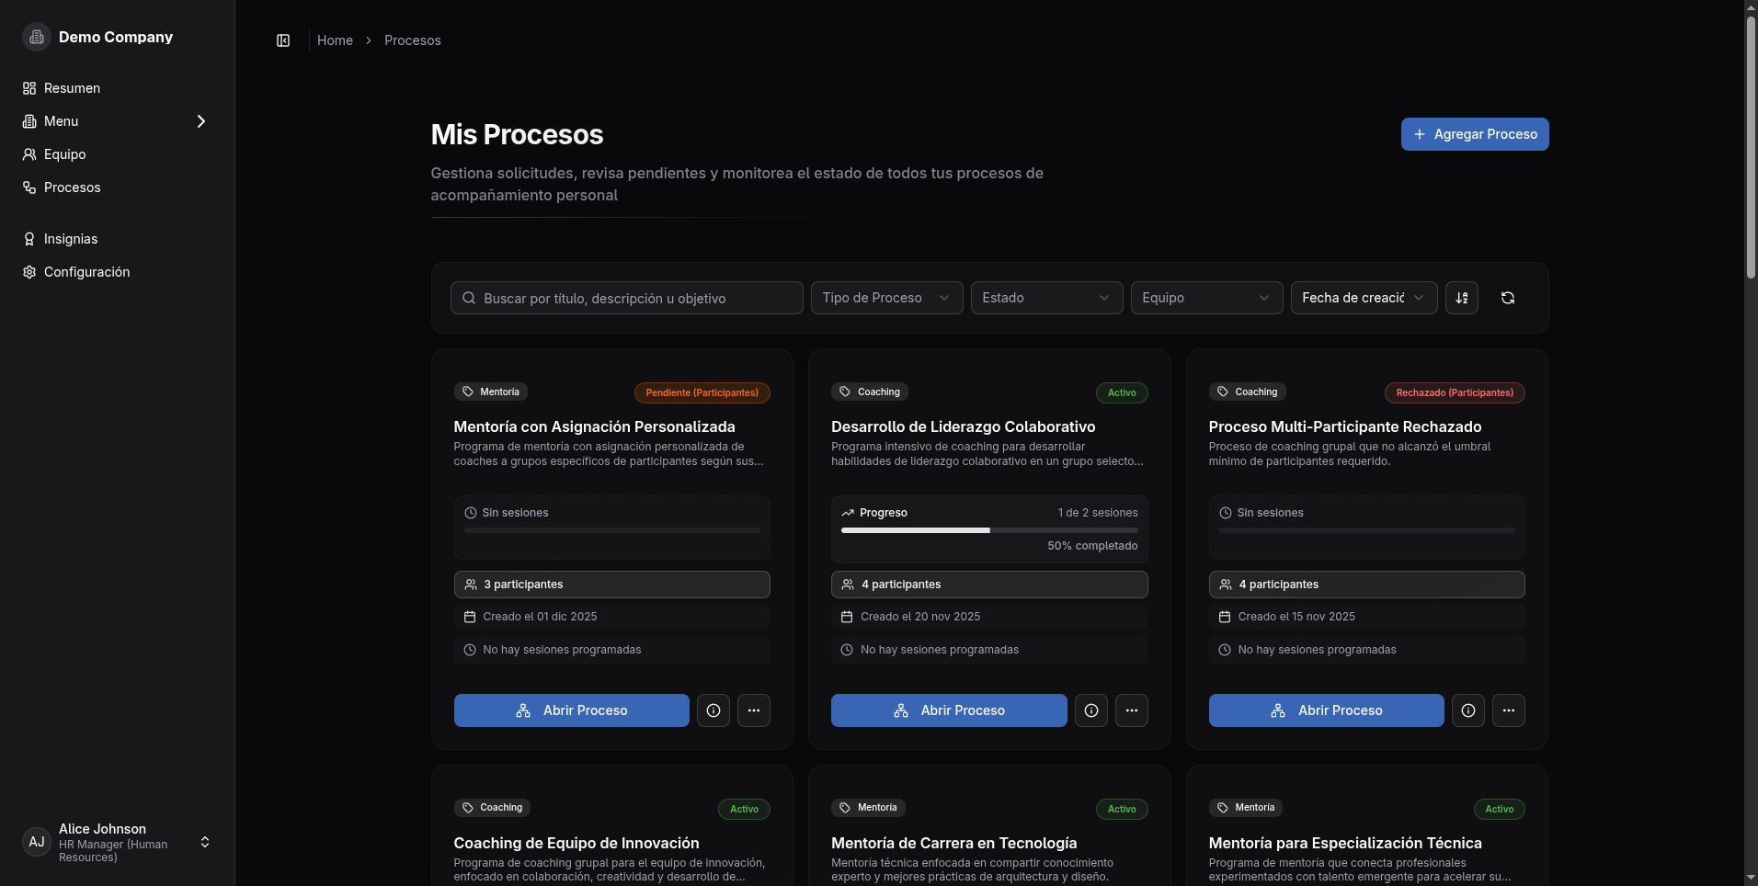Open info for Mentoría con Asignación Personalizada
The width and height of the screenshot is (1758, 886).
pos(713,710)
